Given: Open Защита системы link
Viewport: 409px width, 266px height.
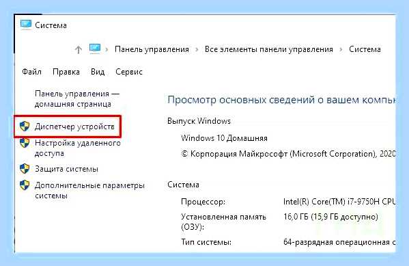Looking at the screenshot, I should (66, 169).
